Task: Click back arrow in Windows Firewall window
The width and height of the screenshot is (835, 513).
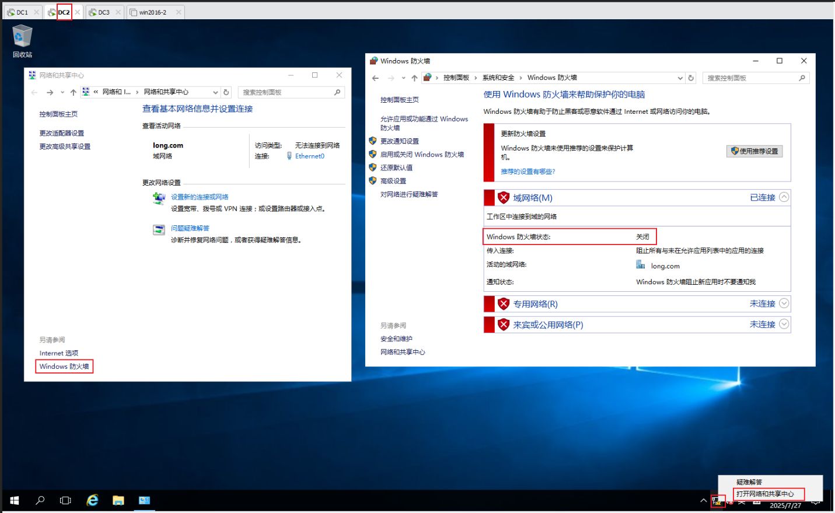Action: coord(375,78)
